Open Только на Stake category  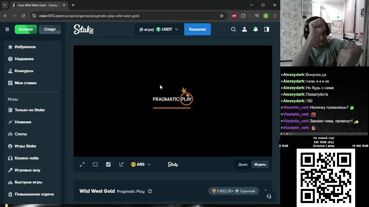(32, 110)
